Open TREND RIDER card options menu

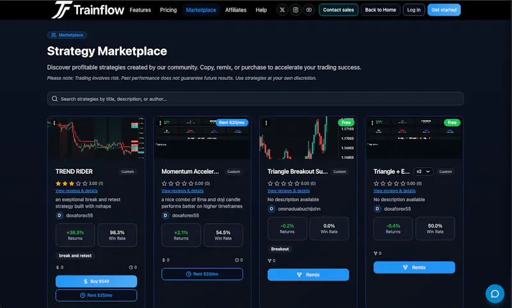pyautogui.click(x=54, y=123)
